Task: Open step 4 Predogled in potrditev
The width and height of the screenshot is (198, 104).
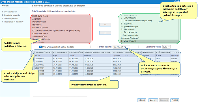Action: pyautogui.click(x=13, y=22)
